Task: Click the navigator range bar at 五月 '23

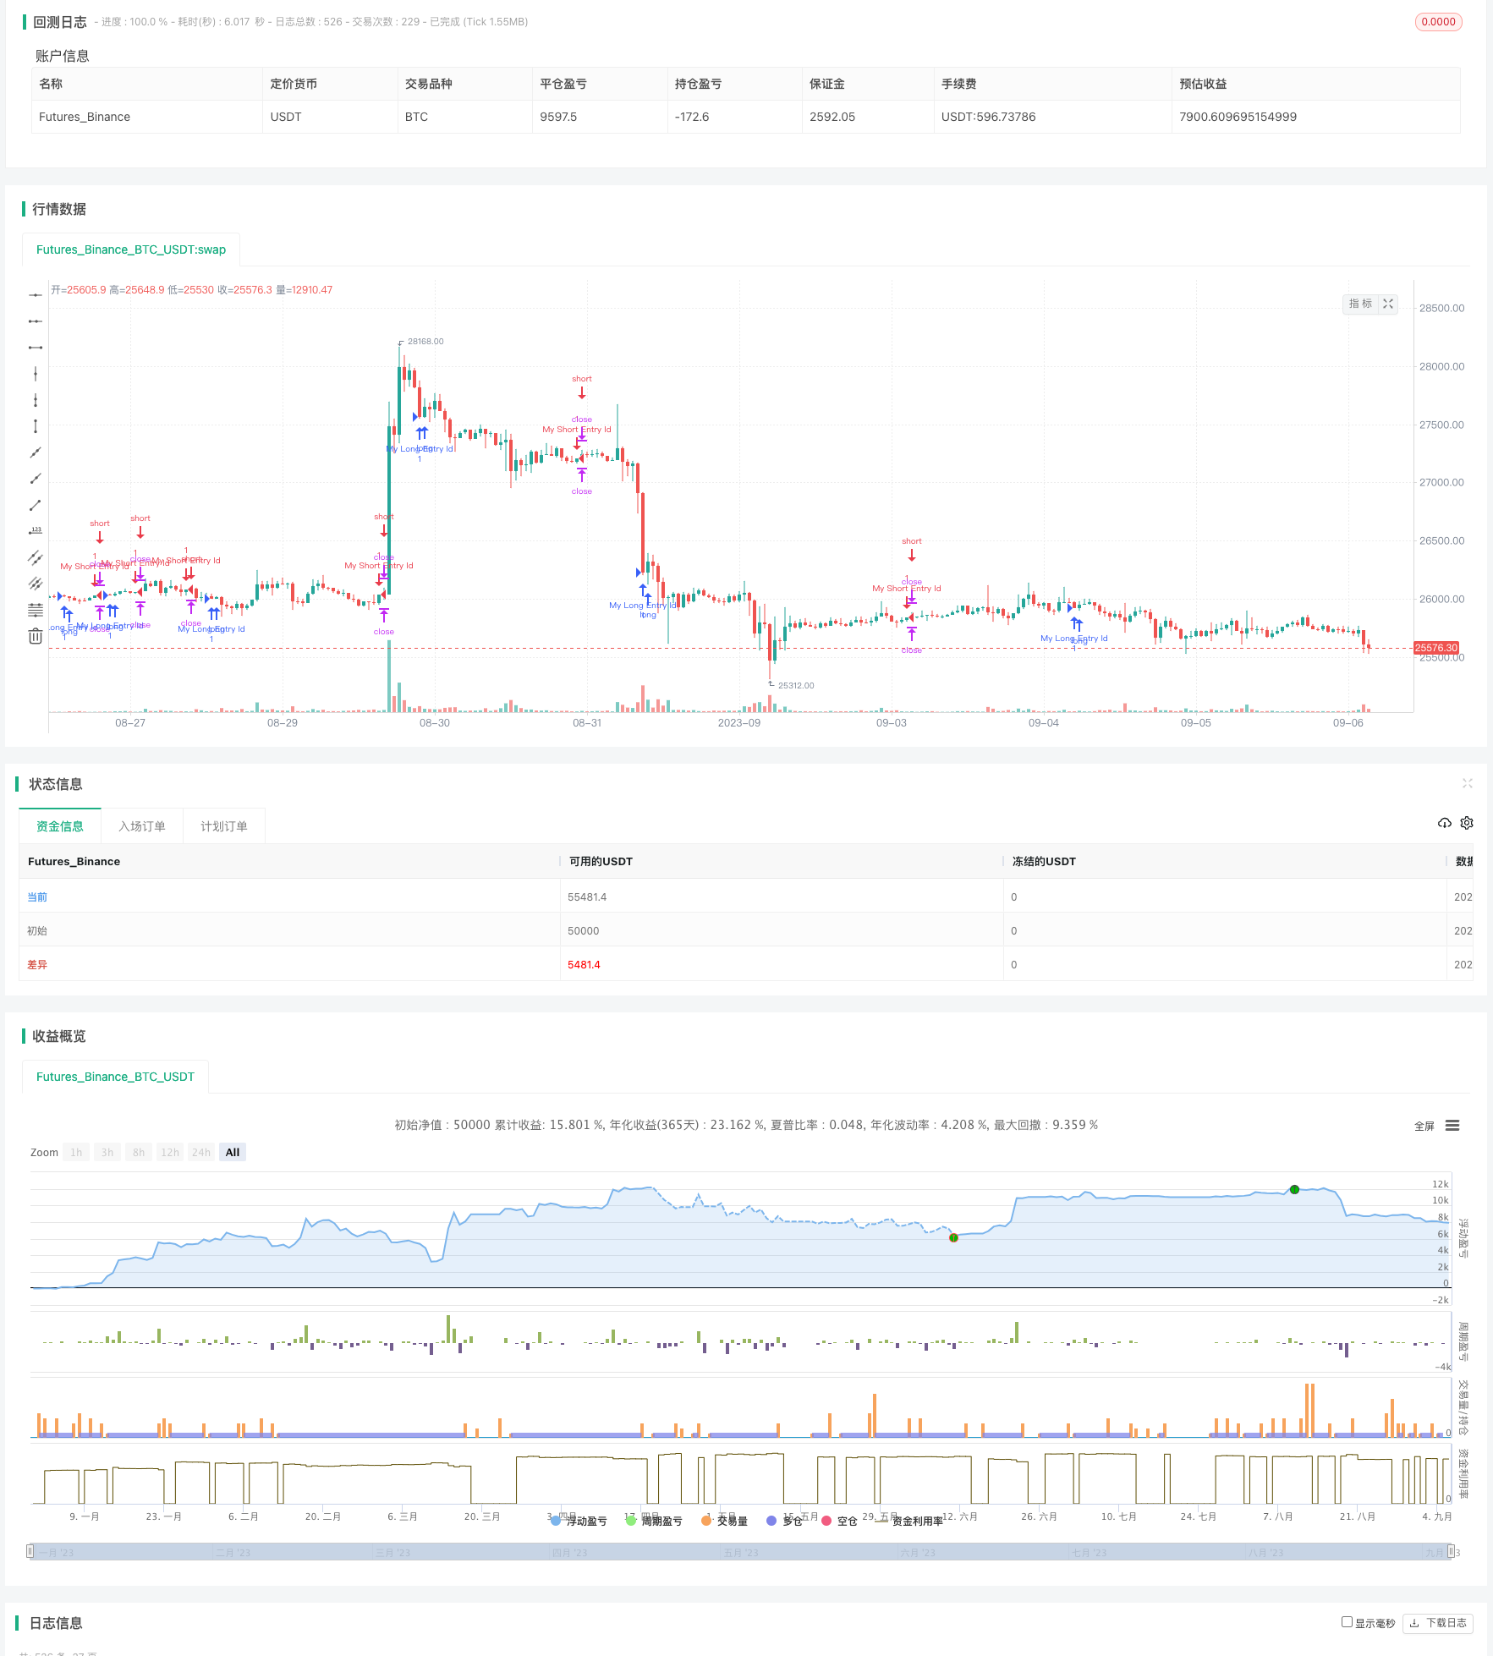Action: coord(740,1553)
